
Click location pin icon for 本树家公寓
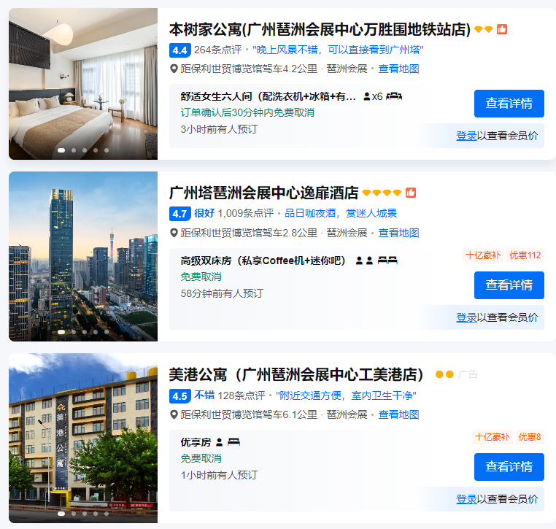[x=174, y=69]
